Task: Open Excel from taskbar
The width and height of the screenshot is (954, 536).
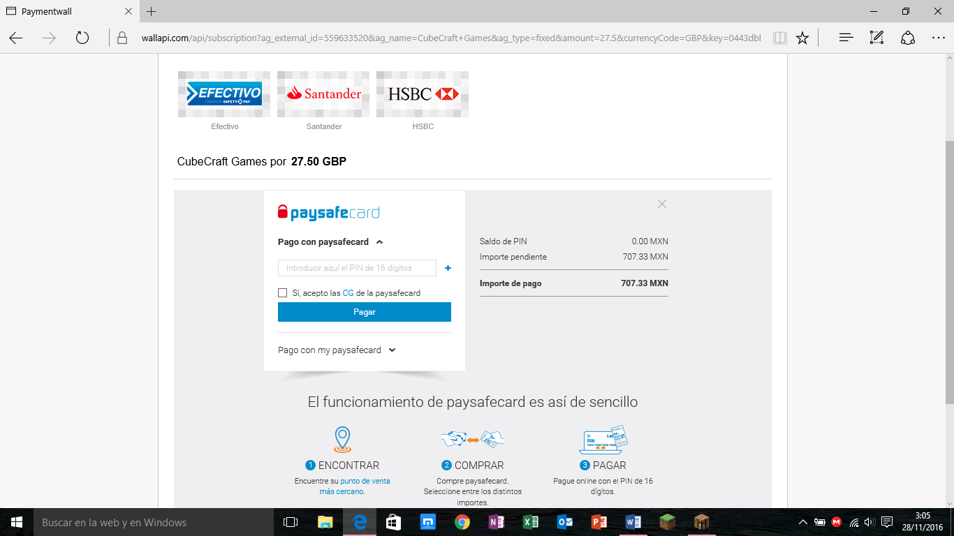Action: tap(531, 522)
